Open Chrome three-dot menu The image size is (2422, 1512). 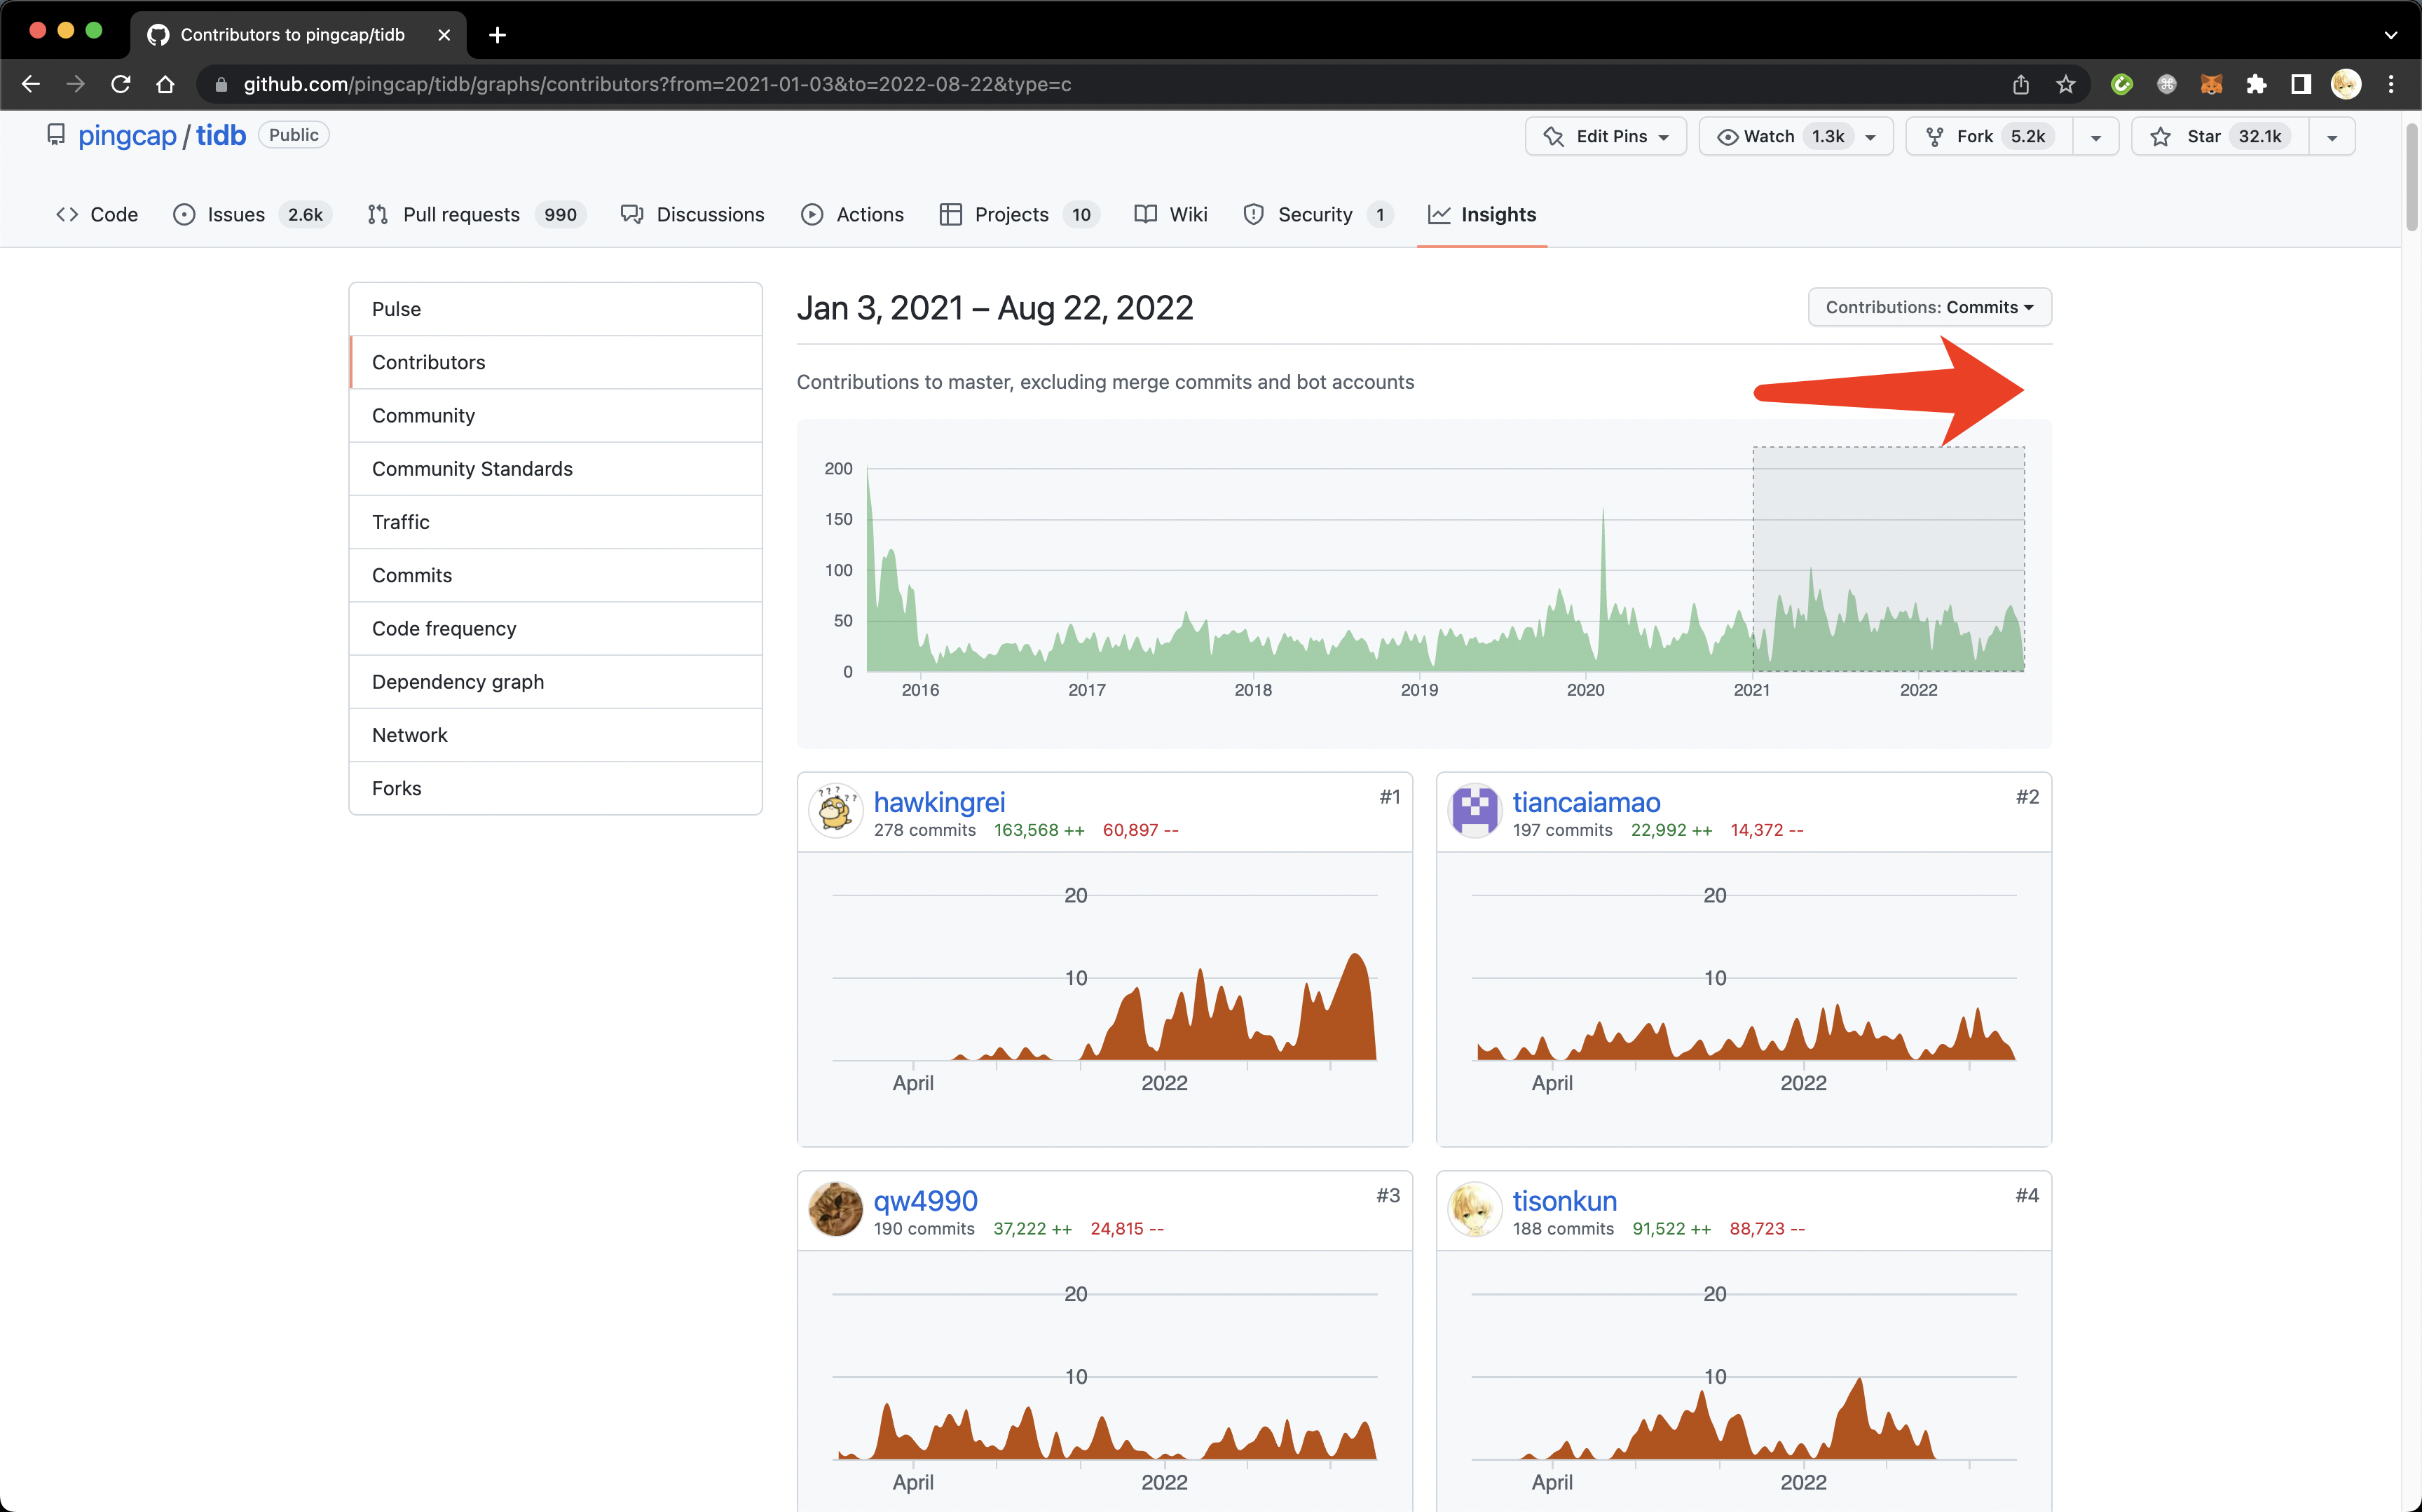[x=2391, y=84]
